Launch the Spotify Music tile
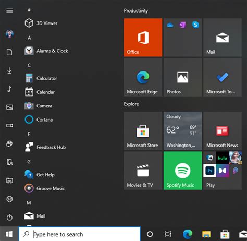The image size is (247, 241). pyautogui.click(x=182, y=171)
